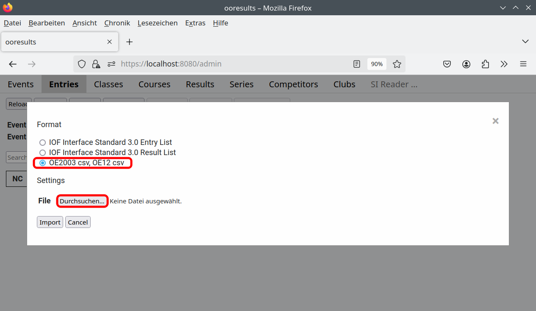536x311 pixels.
Task: Go back one page
Action: pos(13,64)
